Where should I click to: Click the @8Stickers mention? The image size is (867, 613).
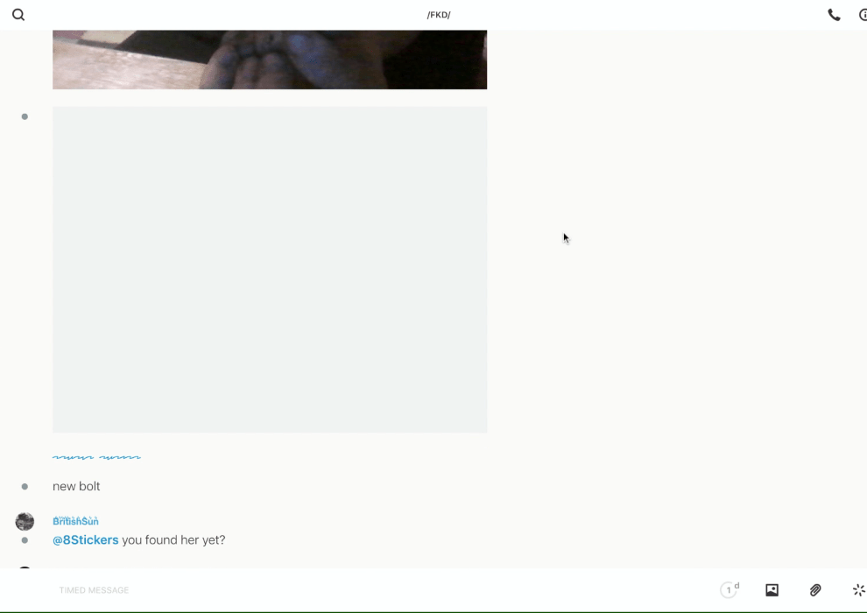86,540
